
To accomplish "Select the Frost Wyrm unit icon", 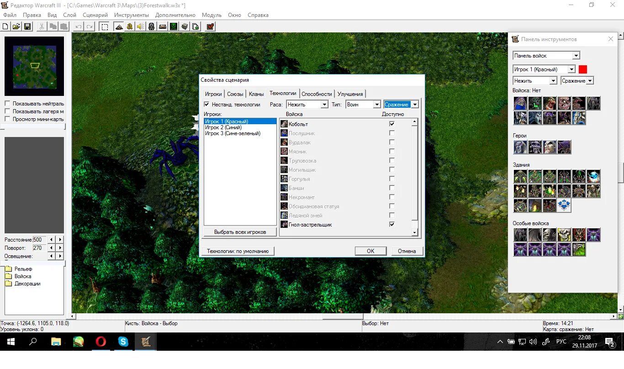I will [579, 118].
